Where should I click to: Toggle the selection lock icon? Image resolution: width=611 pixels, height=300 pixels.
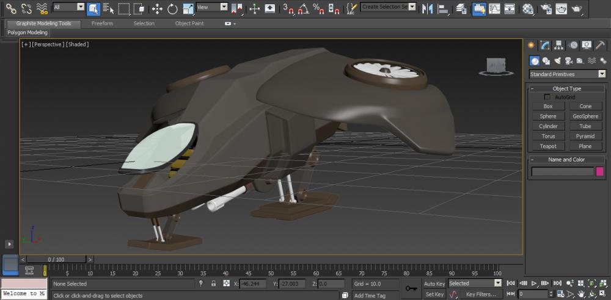pyautogui.click(x=213, y=284)
